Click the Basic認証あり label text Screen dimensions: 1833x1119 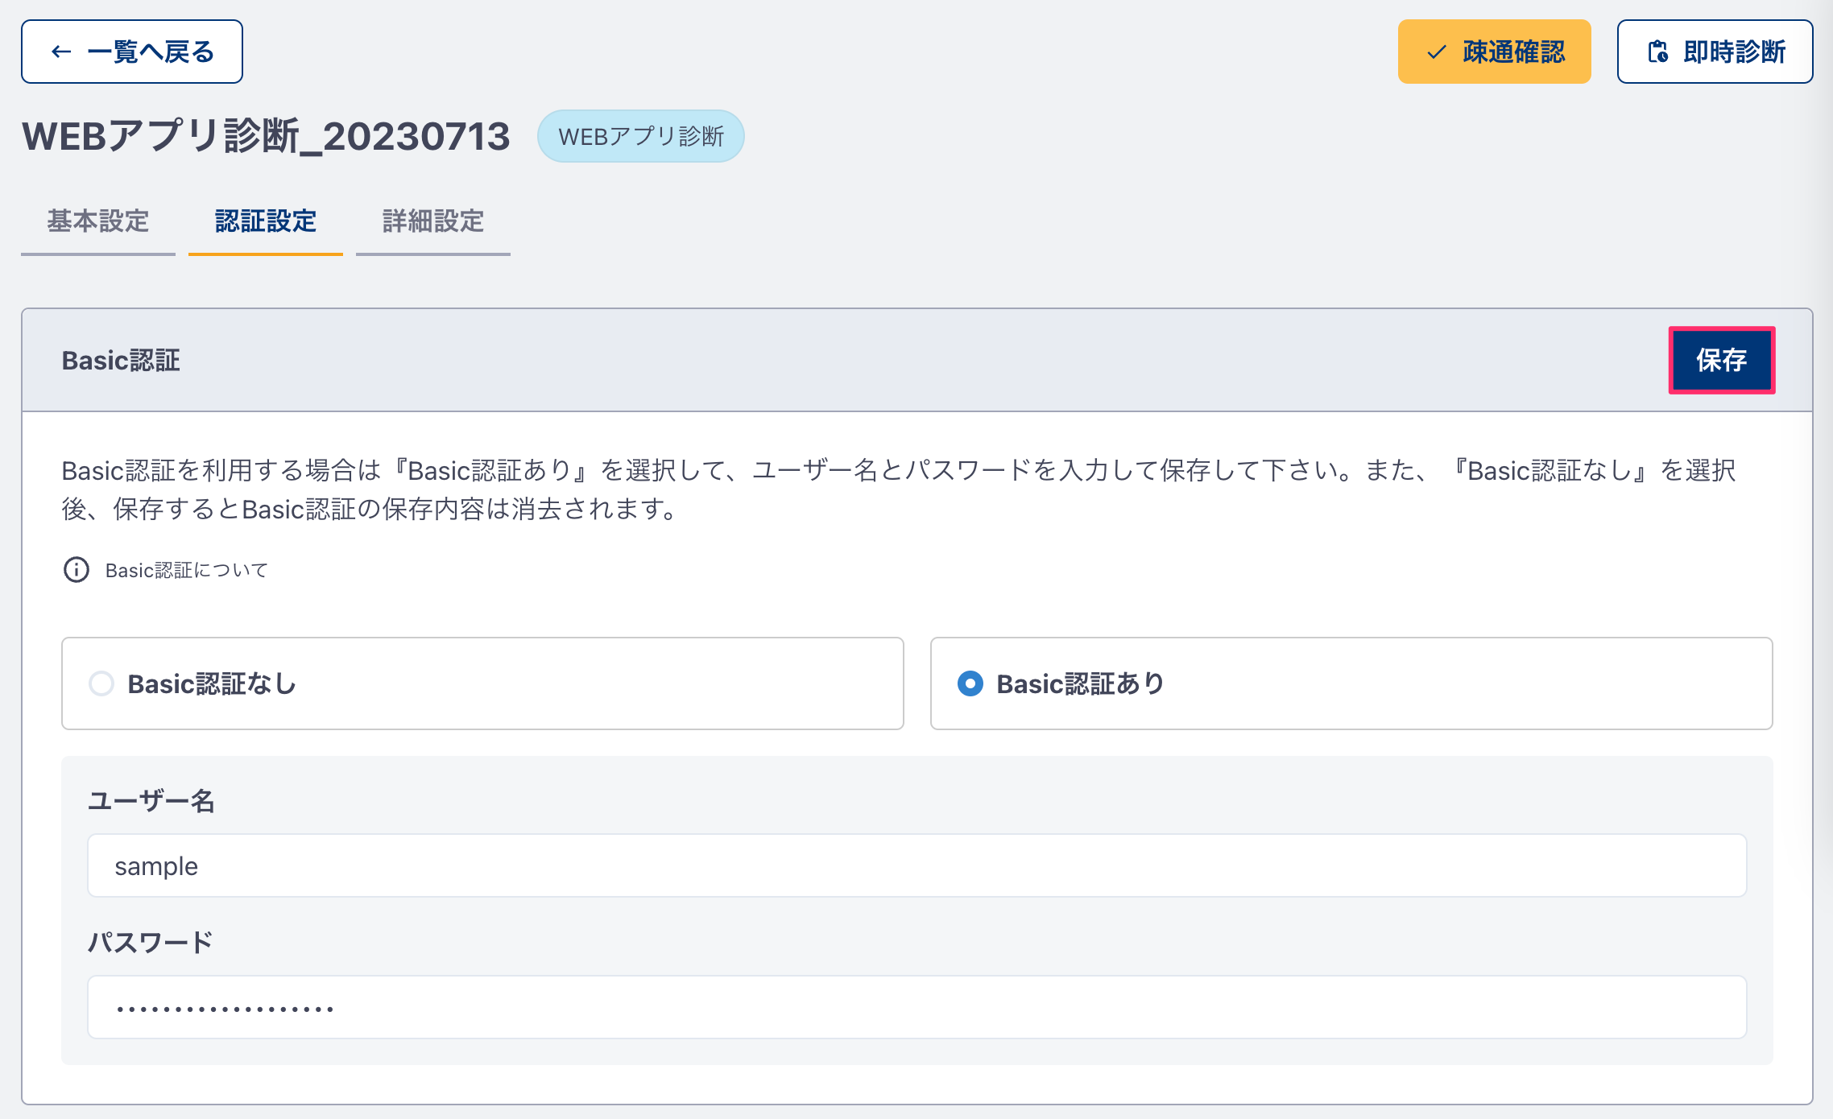(x=1081, y=683)
